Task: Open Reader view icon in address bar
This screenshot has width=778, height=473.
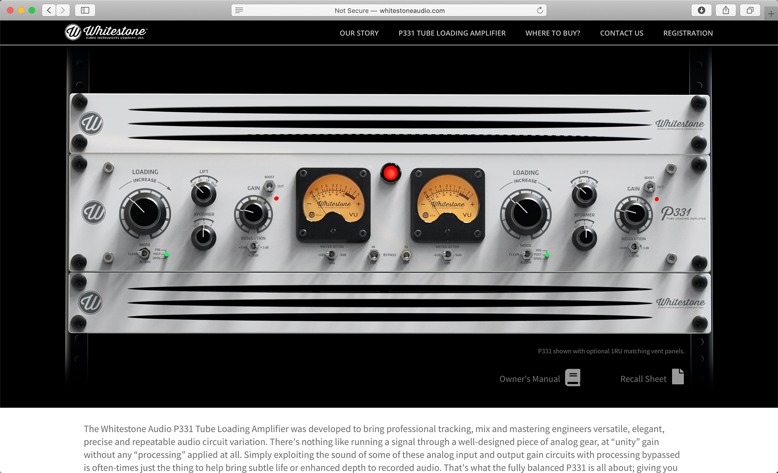Action: pyautogui.click(x=239, y=10)
